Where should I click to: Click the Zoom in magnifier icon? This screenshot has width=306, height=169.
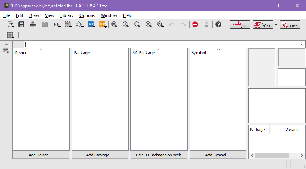coord(126,24)
